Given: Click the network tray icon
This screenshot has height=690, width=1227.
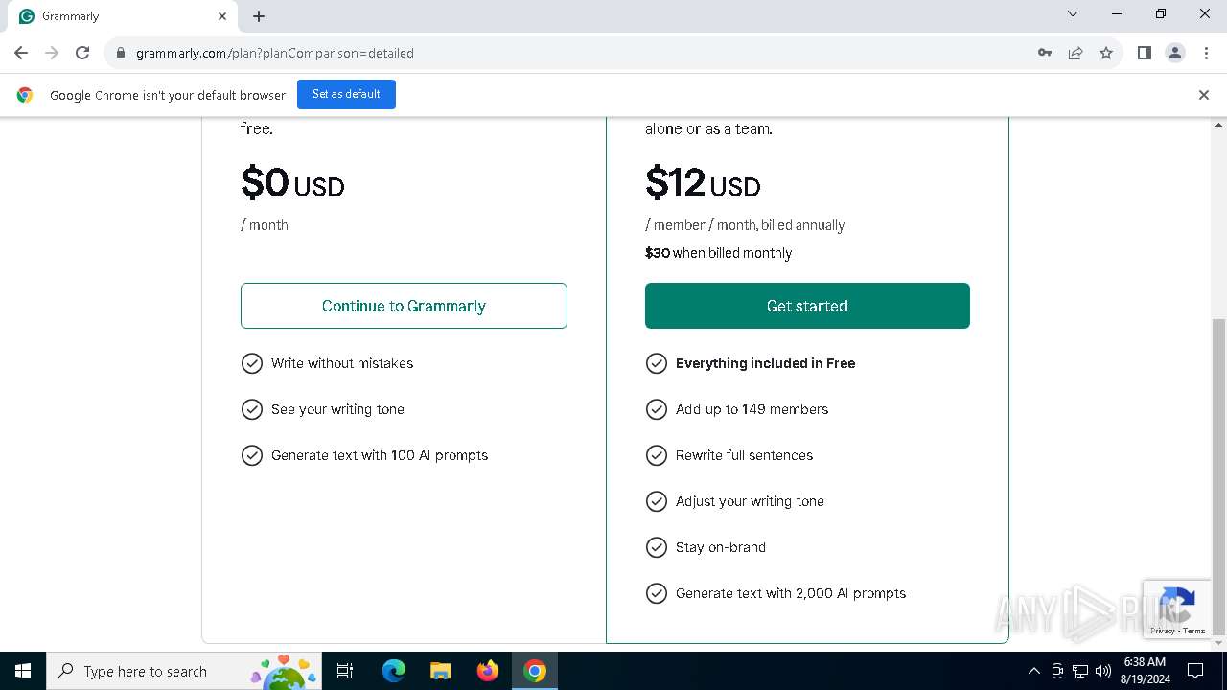Looking at the screenshot, I should click(x=1080, y=671).
